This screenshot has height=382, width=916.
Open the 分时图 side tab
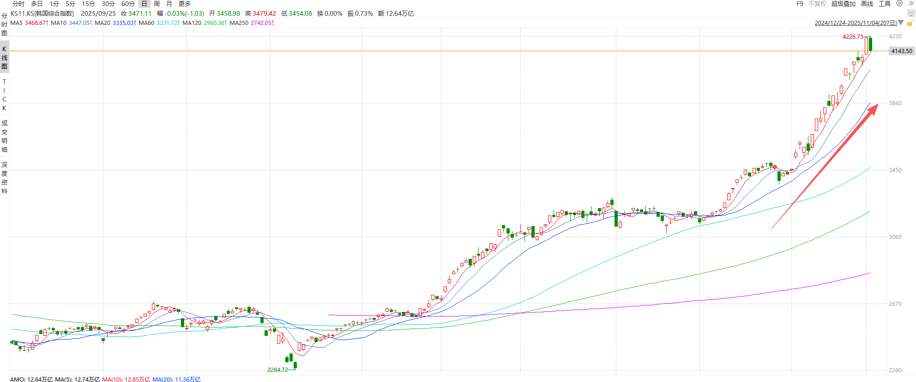point(4,24)
